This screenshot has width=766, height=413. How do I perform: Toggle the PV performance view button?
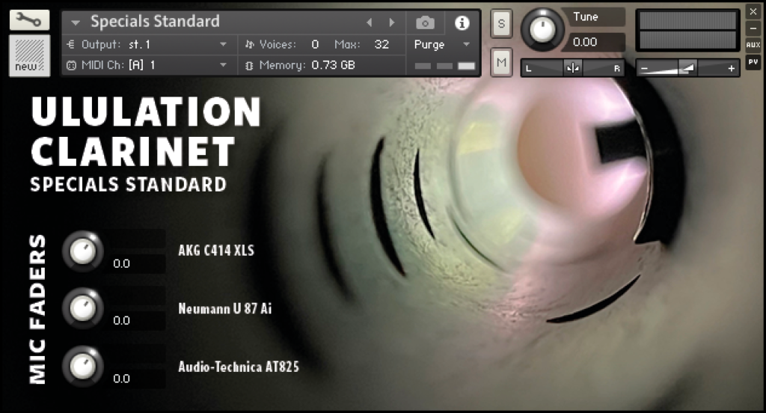click(x=753, y=62)
